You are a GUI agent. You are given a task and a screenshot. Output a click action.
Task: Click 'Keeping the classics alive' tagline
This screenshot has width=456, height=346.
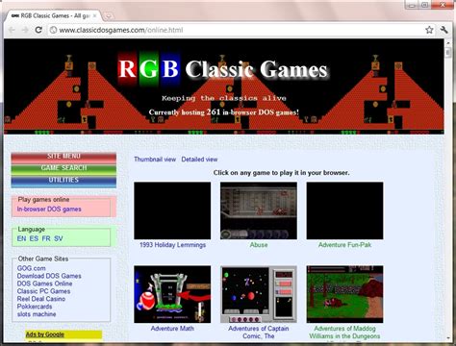pyautogui.click(x=224, y=98)
